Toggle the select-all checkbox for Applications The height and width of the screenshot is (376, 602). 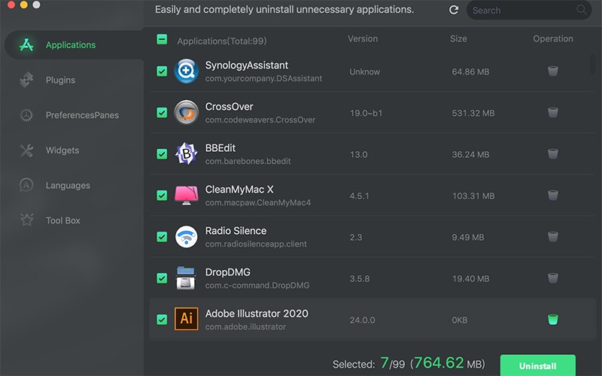pyautogui.click(x=162, y=39)
